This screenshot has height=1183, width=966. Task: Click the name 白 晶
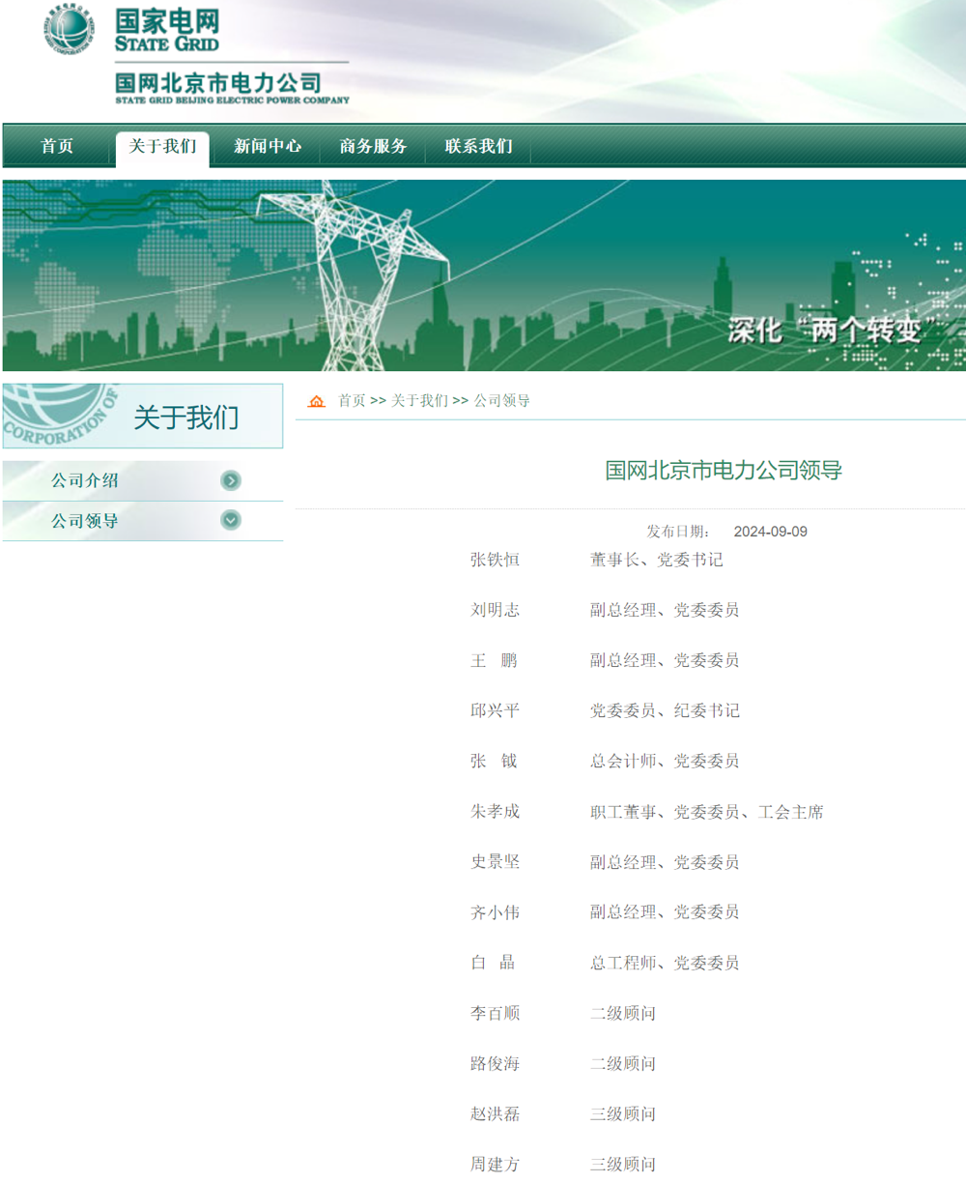click(x=494, y=963)
